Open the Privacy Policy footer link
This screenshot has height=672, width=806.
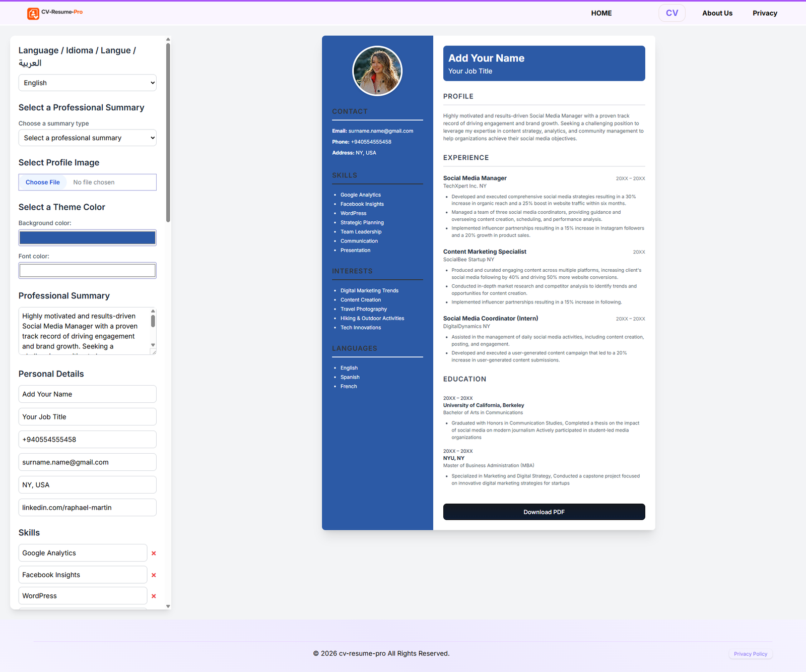pos(751,654)
